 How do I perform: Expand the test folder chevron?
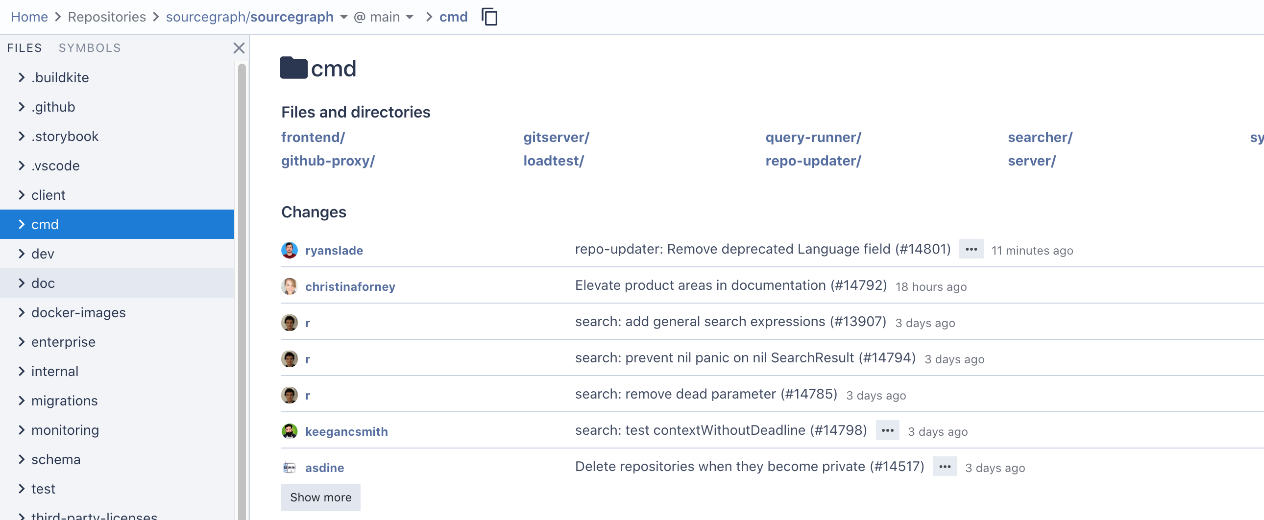[x=21, y=490]
